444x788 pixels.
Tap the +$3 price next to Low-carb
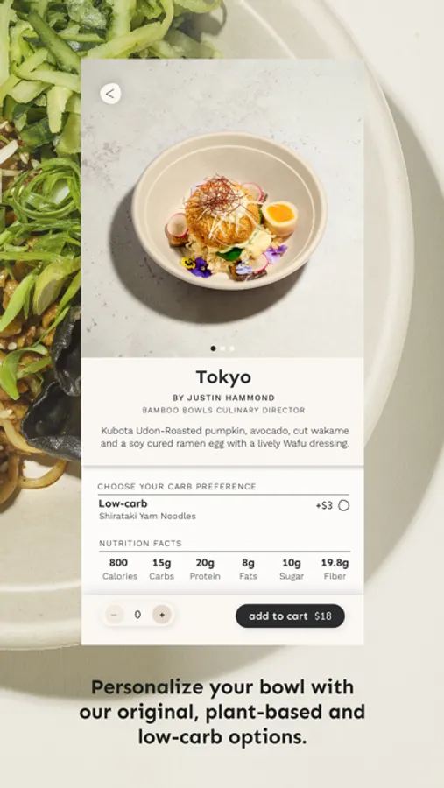(324, 506)
